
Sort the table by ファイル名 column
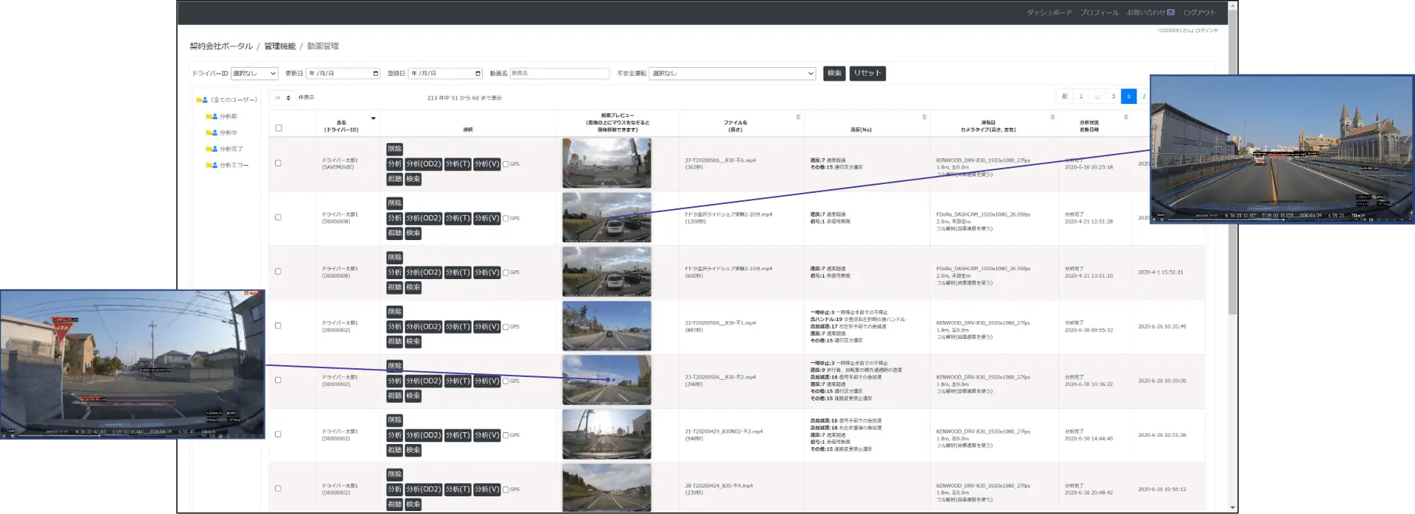coord(797,117)
